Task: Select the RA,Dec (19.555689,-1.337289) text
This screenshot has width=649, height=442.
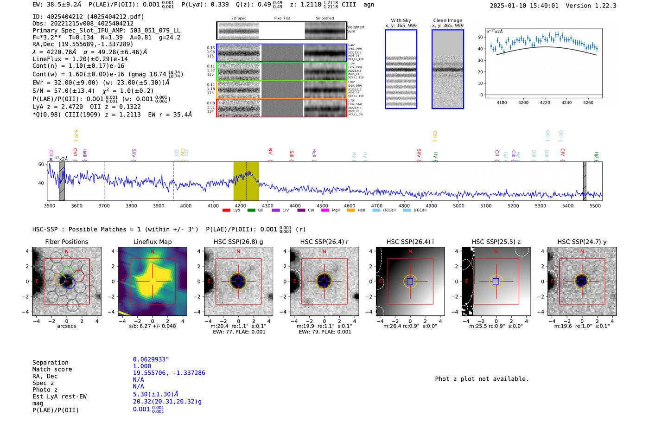Action: [83, 45]
